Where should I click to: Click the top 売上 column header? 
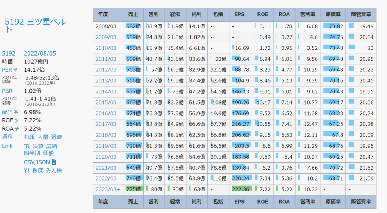133,15
